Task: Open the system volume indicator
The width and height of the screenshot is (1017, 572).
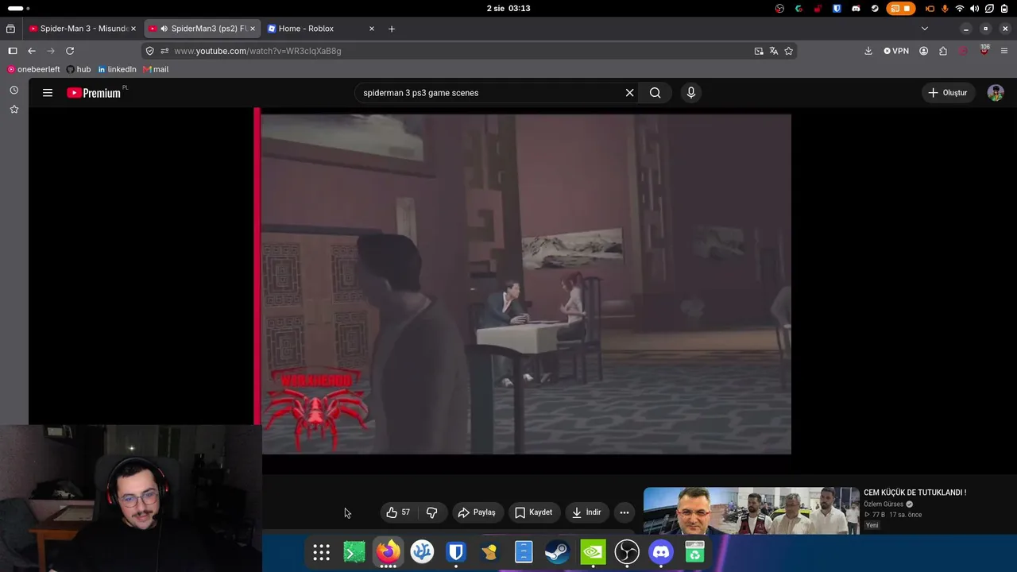Action: click(x=975, y=9)
